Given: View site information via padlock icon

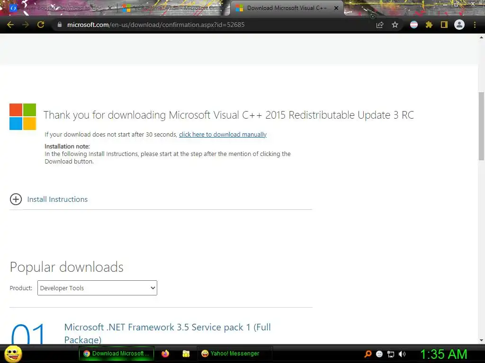Looking at the screenshot, I should coord(60,25).
